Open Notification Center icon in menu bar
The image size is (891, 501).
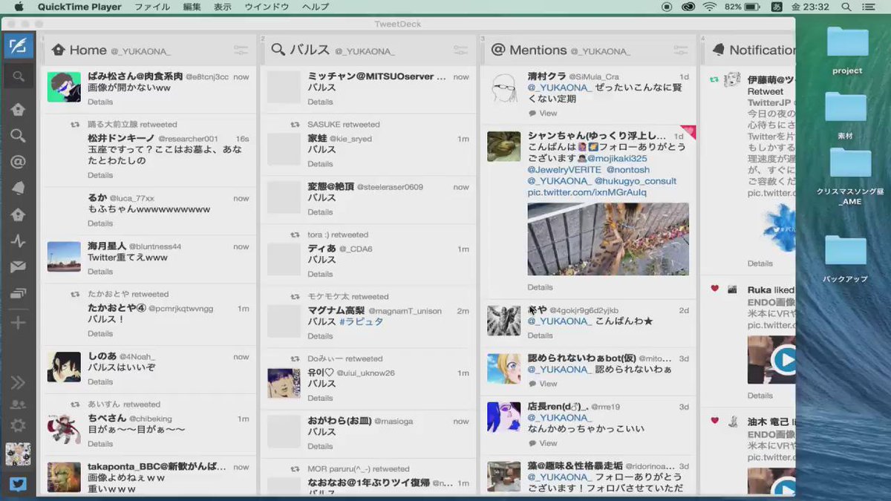(868, 7)
